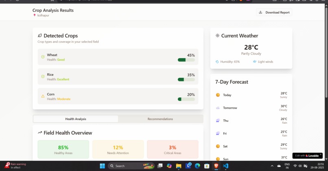Open Microsoft Edge from the taskbar
Screen dimensions: 328x171
tap(197, 166)
